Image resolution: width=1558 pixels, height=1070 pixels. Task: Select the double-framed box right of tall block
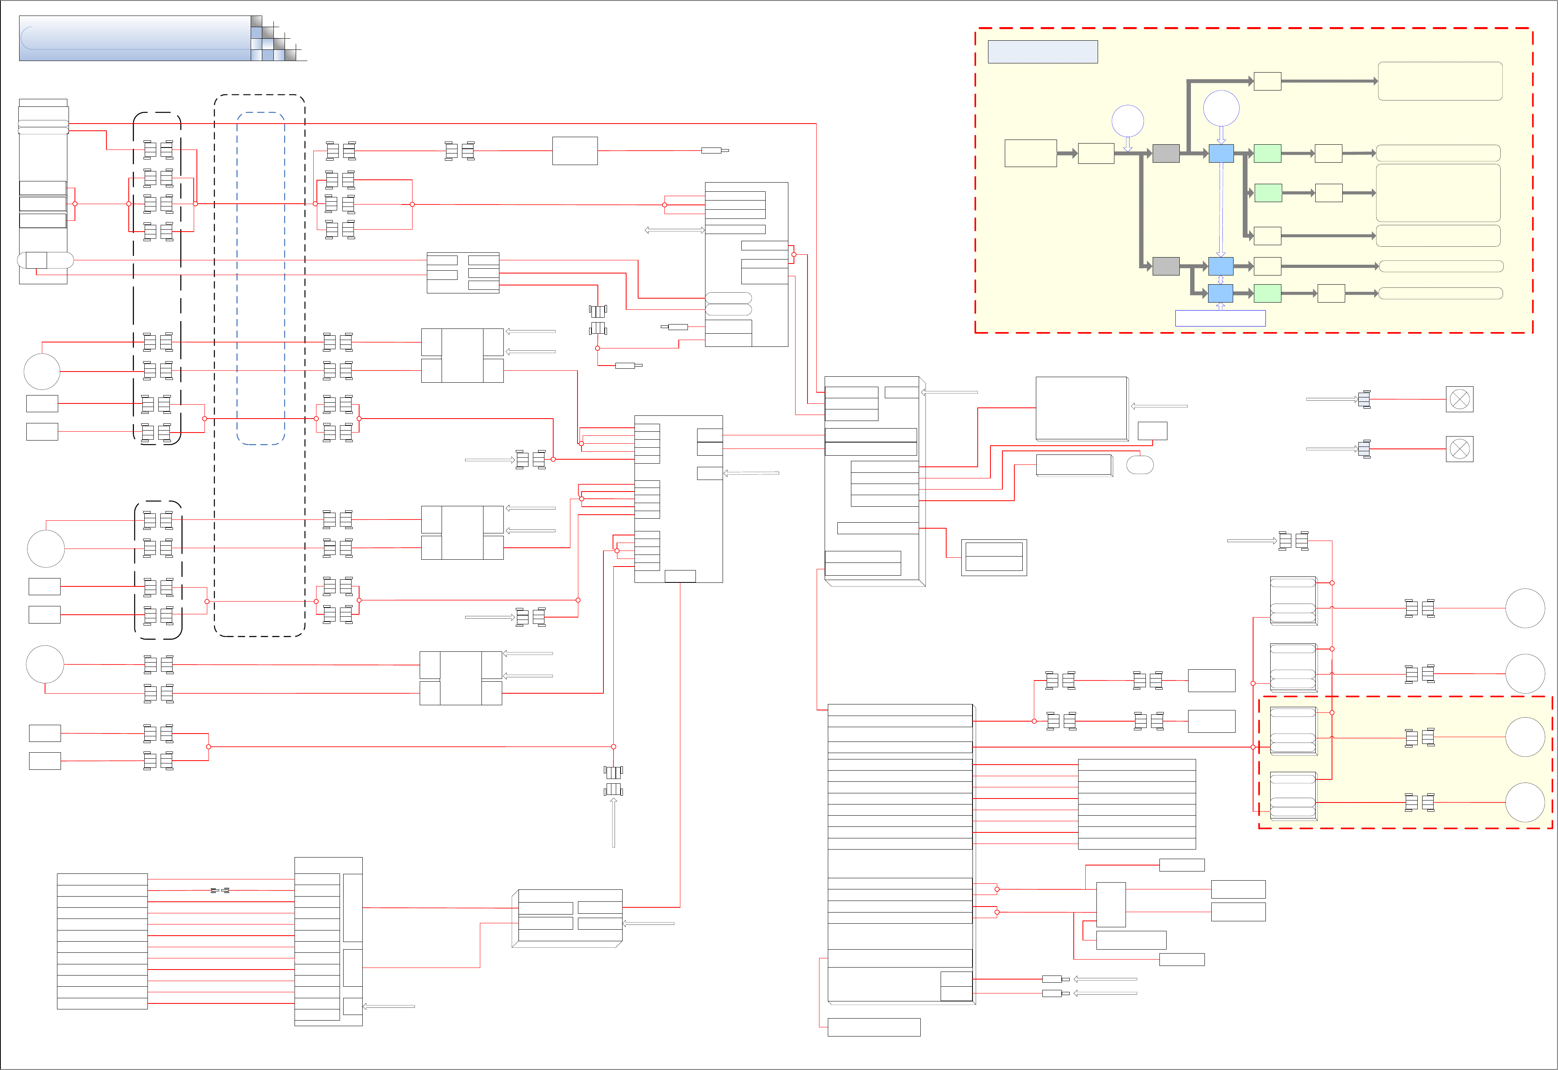[994, 557]
